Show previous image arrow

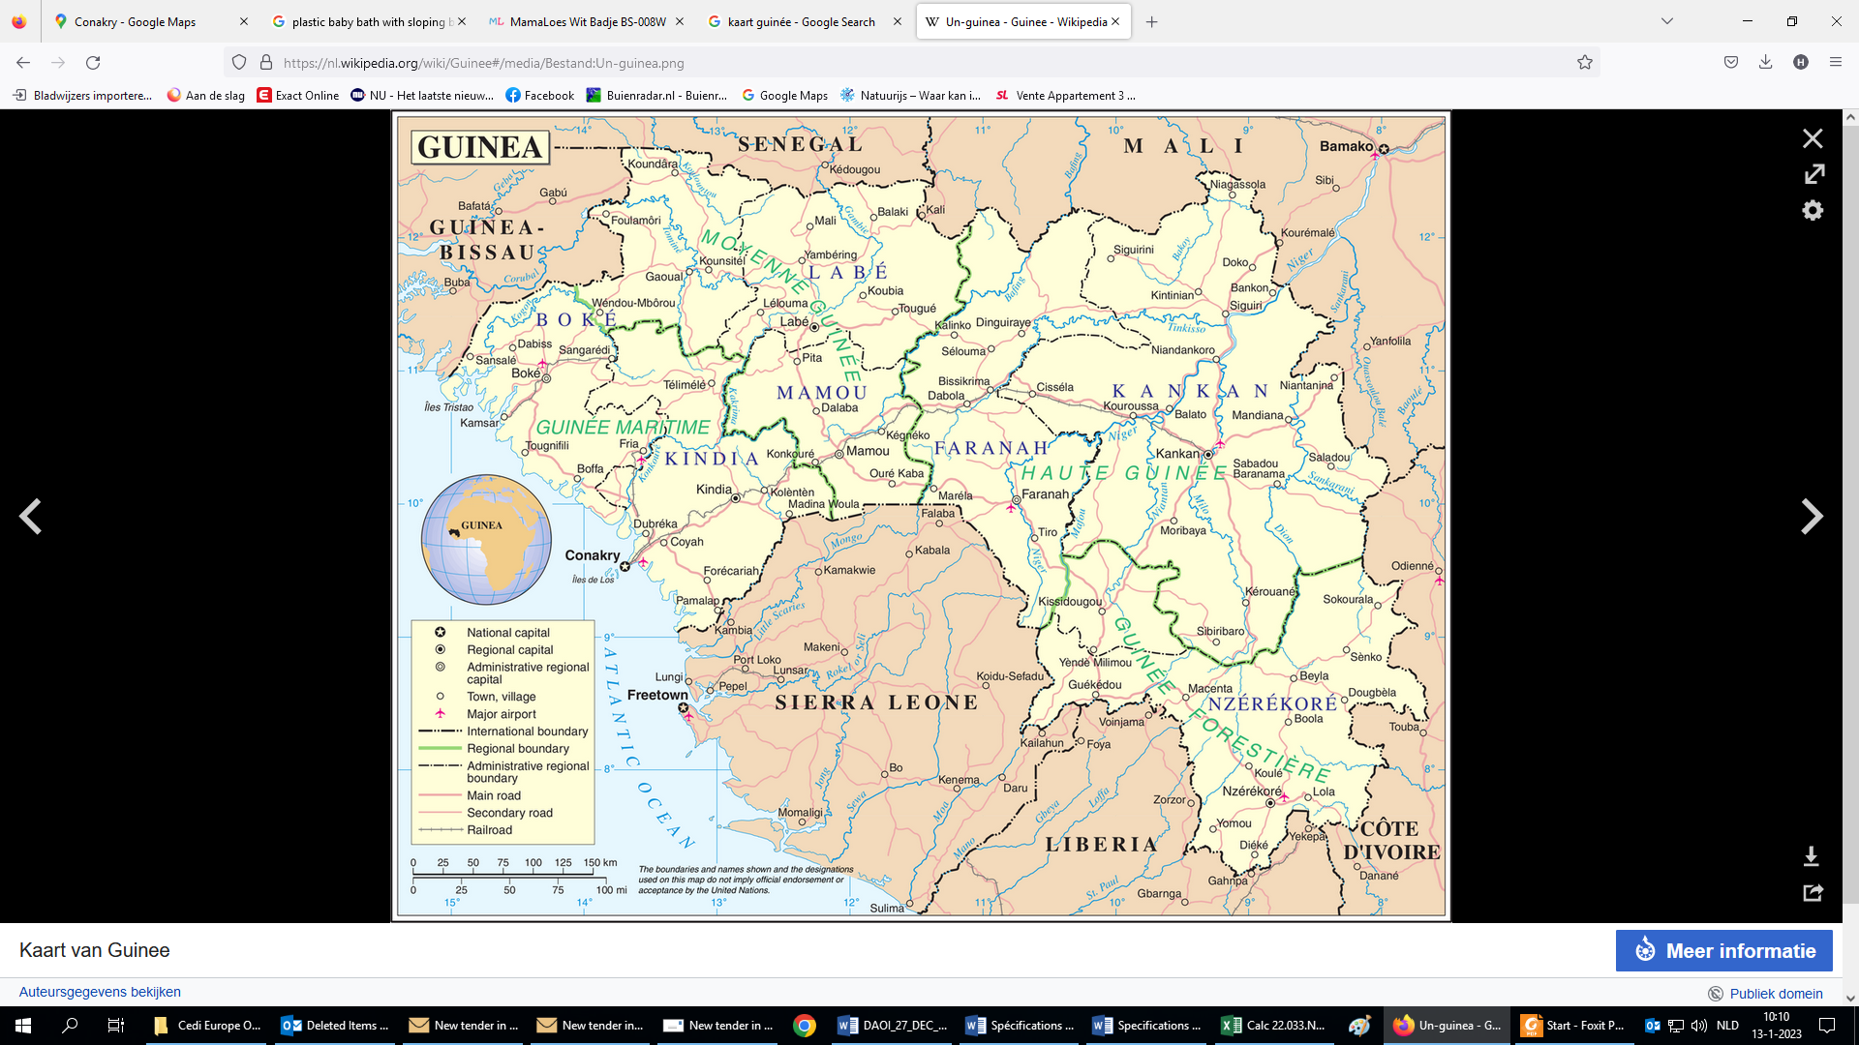coord(31,517)
